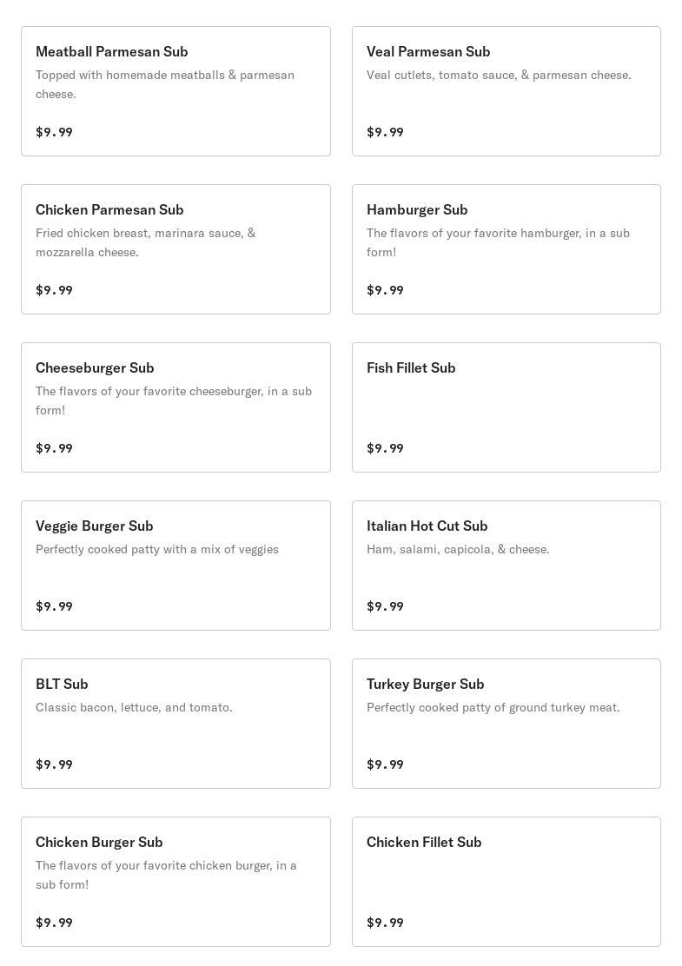
Task: Click the Veggie Burger Sub price
Action: 54,606
